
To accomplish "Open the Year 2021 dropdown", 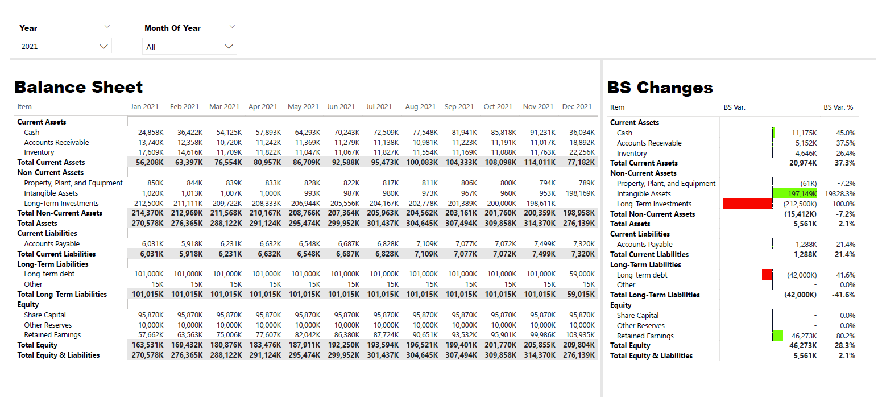I will pyautogui.click(x=65, y=46).
